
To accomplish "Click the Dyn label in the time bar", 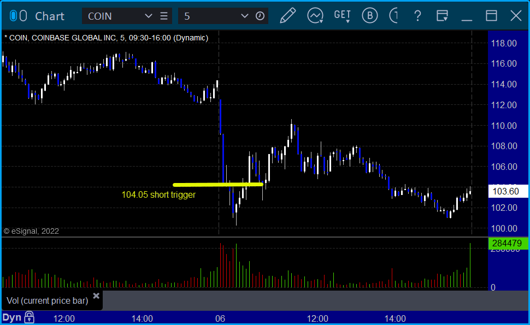I will pyautogui.click(x=12, y=317).
